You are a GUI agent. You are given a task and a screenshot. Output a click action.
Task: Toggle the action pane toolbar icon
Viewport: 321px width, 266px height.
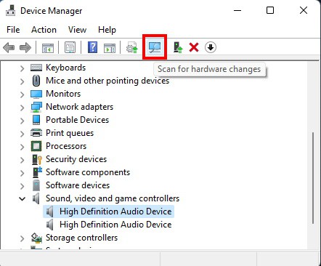tap(110, 48)
